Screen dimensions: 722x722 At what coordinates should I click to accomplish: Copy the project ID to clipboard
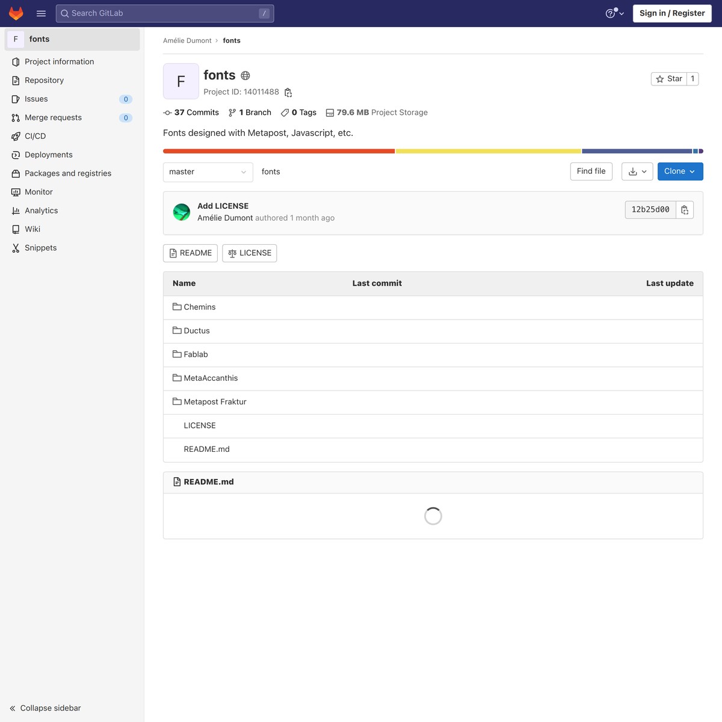(288, 93)
